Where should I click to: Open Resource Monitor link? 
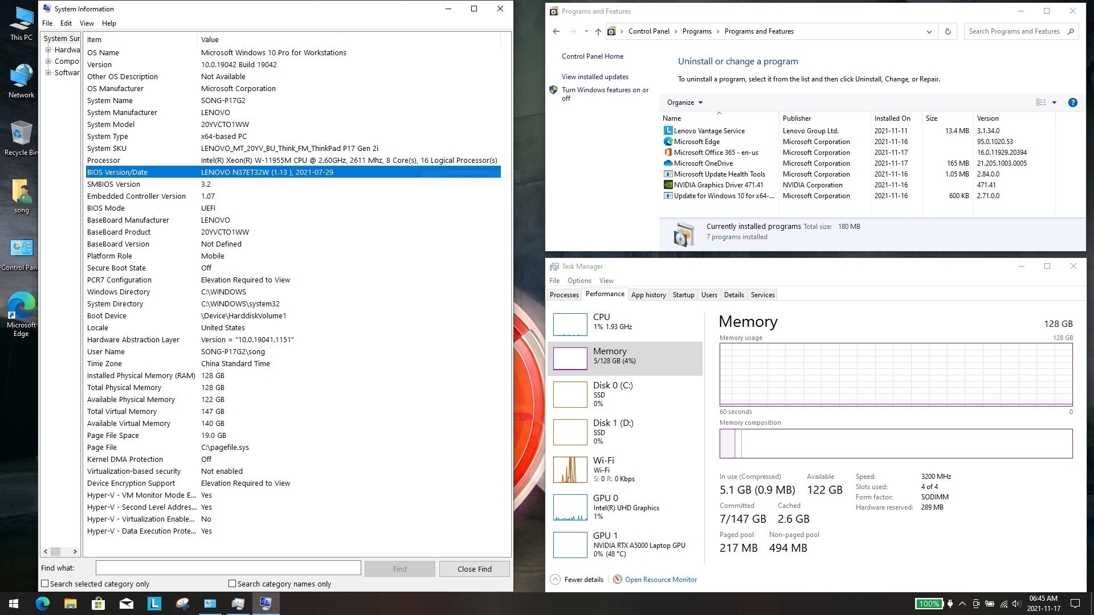[x=660, y=580]
